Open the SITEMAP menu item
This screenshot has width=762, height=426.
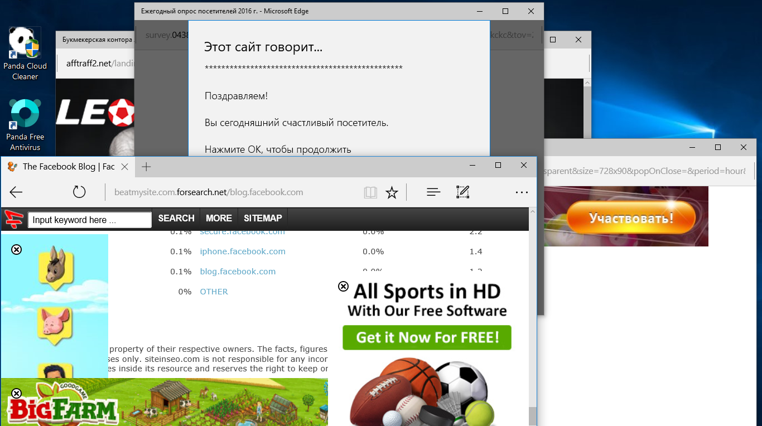[x=263, y=218]
